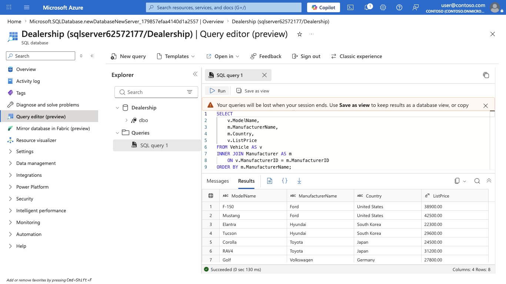Open the Open in dropdown
Image resolution: width=506 pixels, height=284 pixels.
pos(223,56)
